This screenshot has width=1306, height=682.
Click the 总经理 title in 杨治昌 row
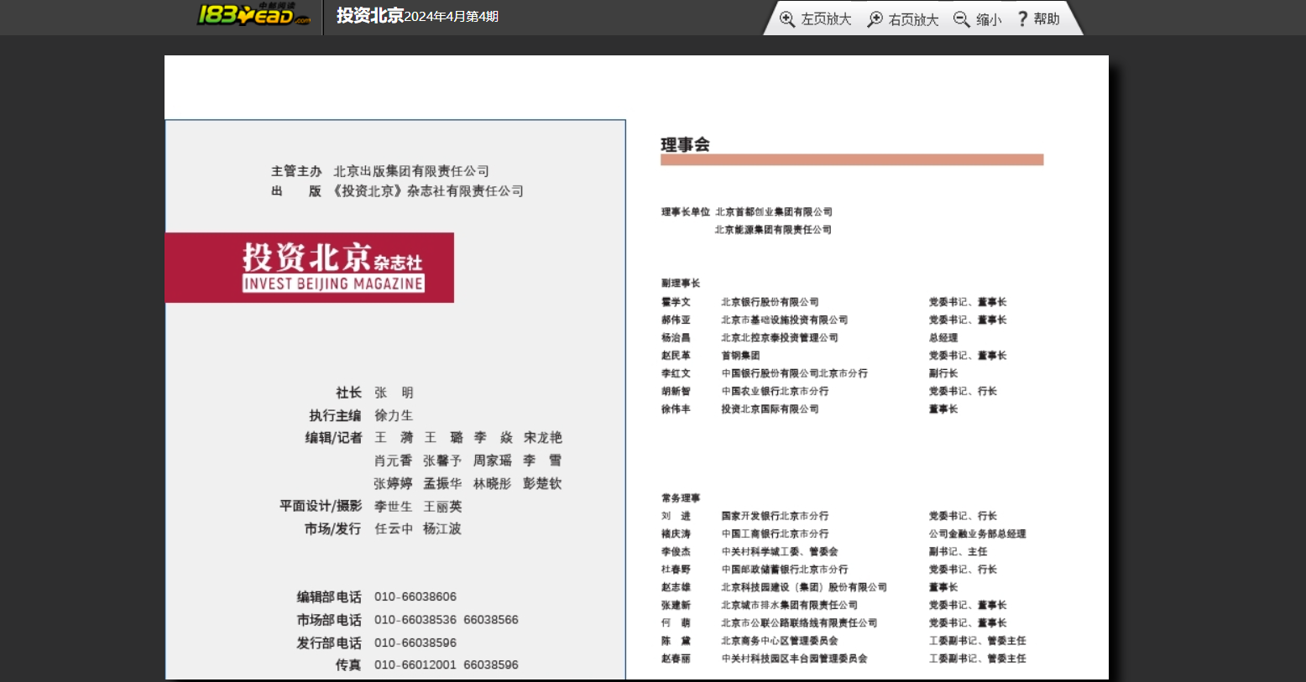[943, 338]
